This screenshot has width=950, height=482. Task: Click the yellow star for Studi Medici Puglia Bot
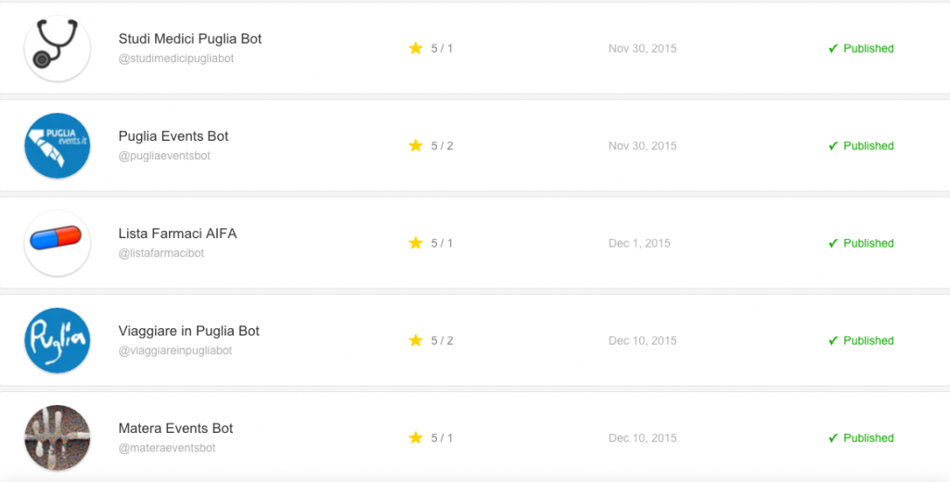point(416,48)
